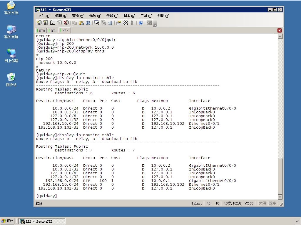The height and width of the screenshot is (225, 301).
Task: Open the 脚本(S) menu
Action: tap(129, 16)
